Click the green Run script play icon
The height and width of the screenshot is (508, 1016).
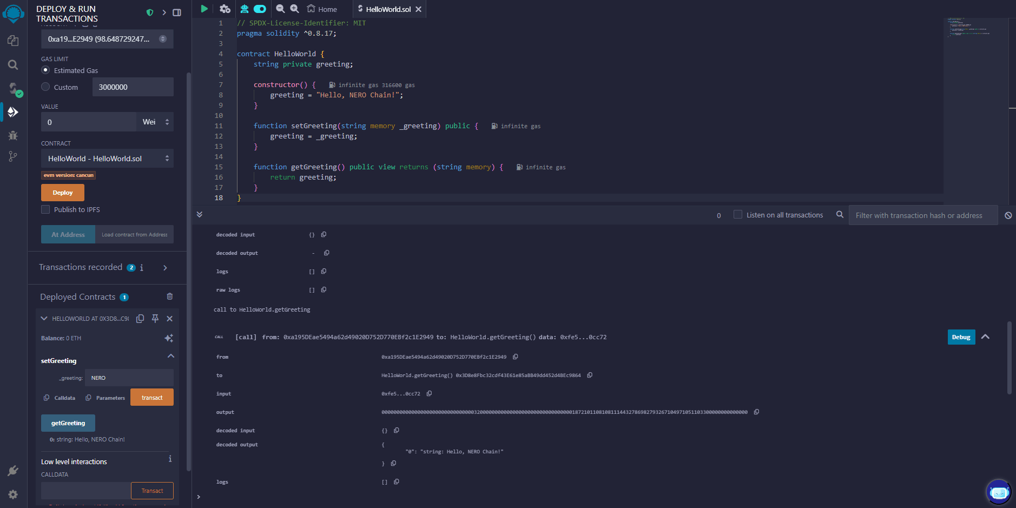pos(204,9)
